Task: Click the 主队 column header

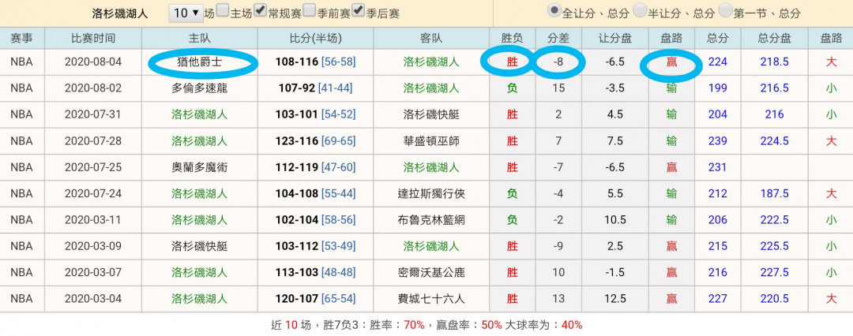Action: coord(200,38)
